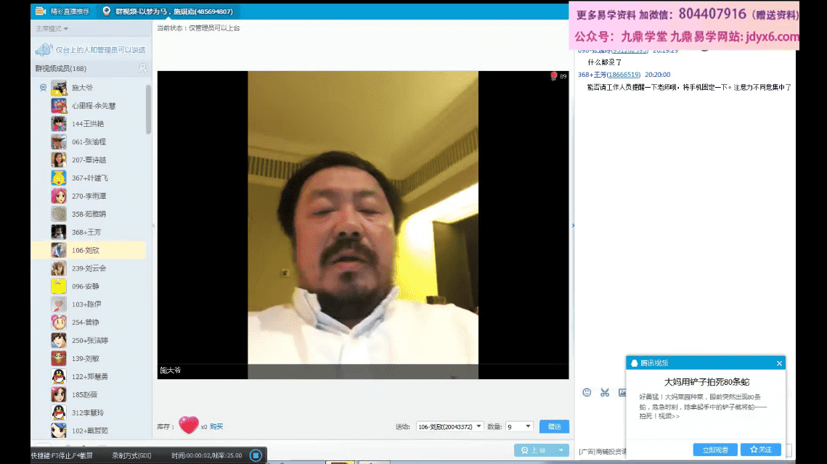
Task: Open the 送给 recipient dropdown
Action: tap(449, 427)
